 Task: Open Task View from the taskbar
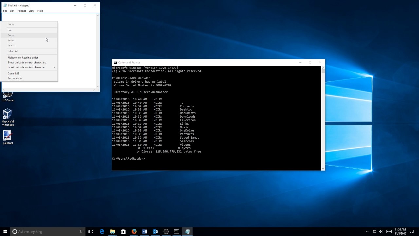tap(91, 231)
